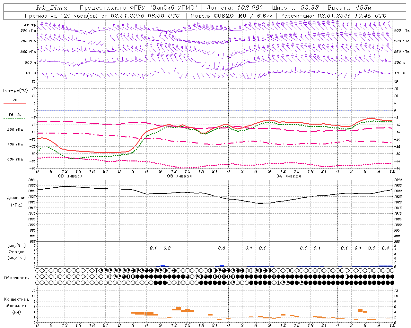Click the '04 января' date label
This screenshot has height=328, width=411.
click(288, 176)
